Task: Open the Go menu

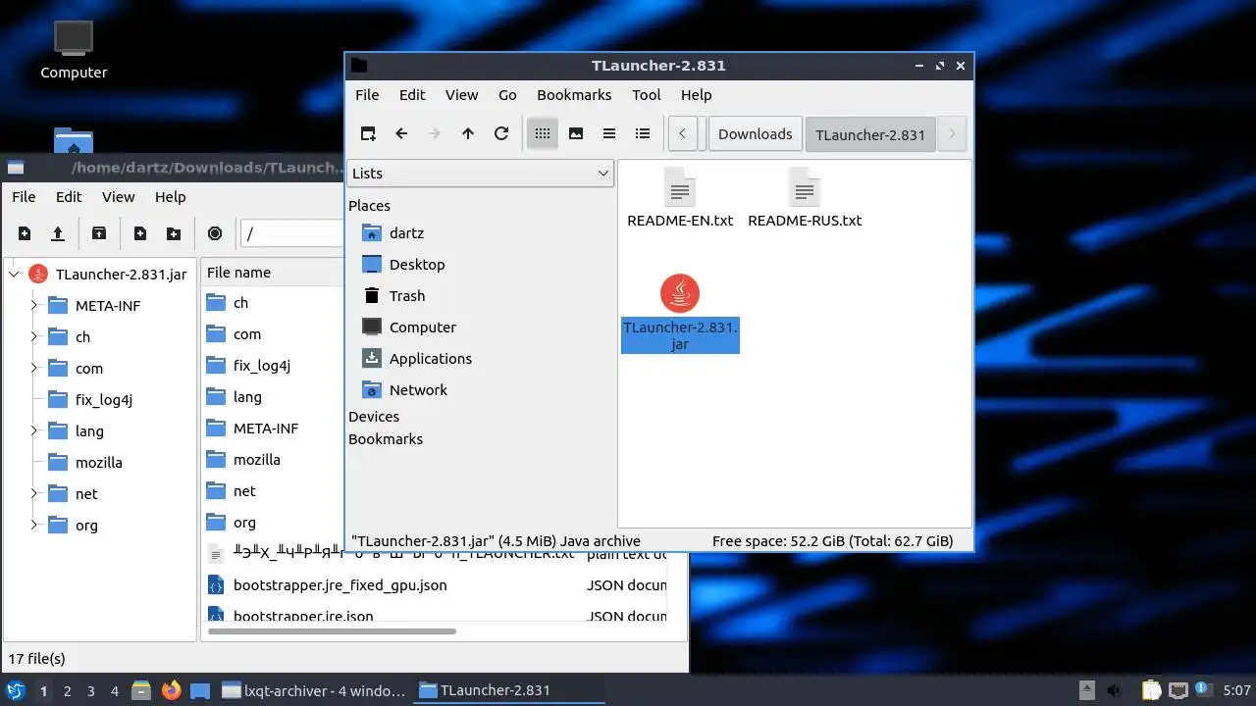Action: (507, 95)
